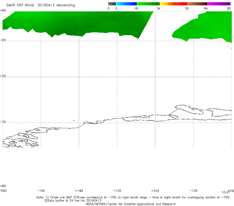This screenshot has height=206, width=234.
Task: Click the date '20190413' in the title
Action: pos(46,5)
